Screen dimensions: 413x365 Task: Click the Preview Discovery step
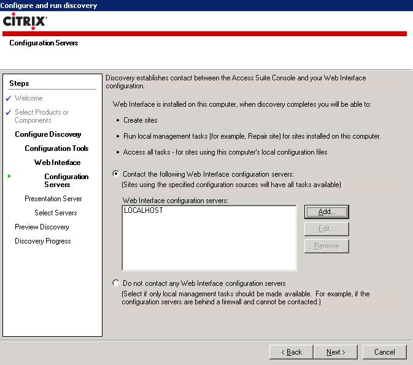42,227
